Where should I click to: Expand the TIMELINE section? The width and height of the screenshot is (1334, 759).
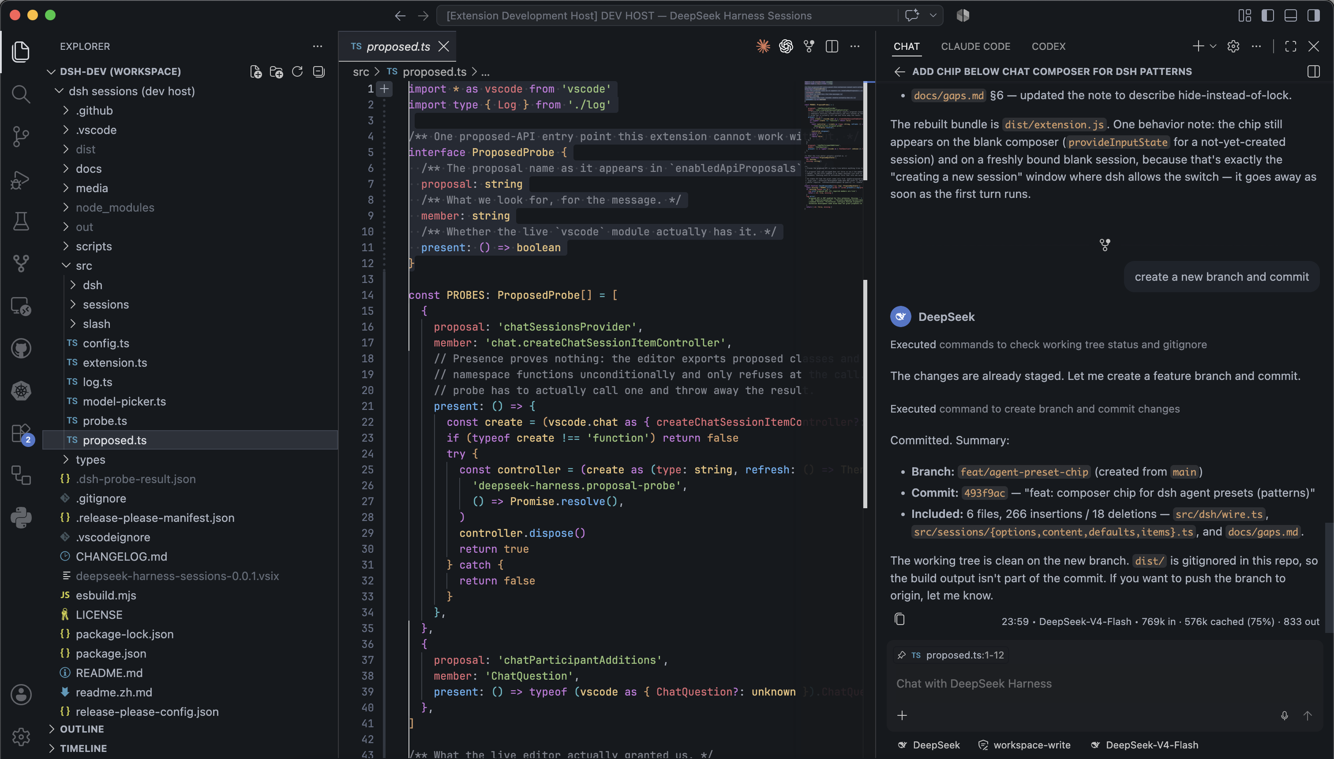click(191, 748)
